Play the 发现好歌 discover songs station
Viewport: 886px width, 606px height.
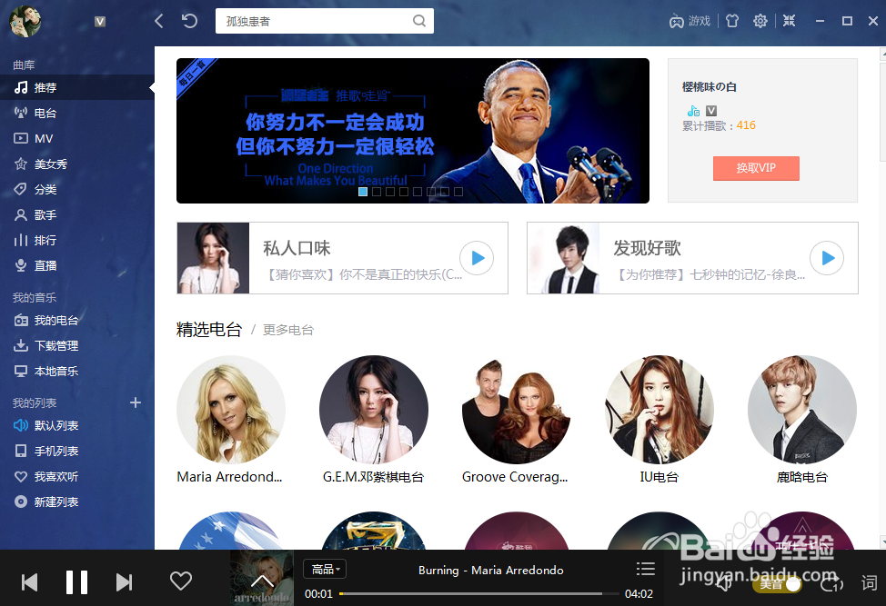click(827, 258)
